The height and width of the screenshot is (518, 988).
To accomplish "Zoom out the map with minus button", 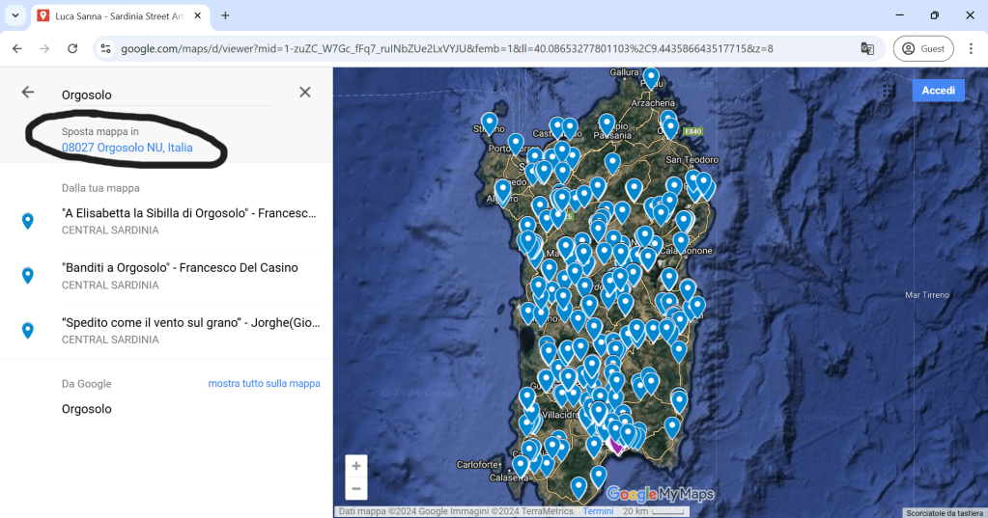I will 356,489.
